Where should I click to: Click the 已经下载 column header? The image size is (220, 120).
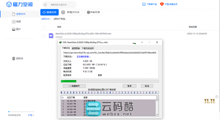click(x=71, y=97)
